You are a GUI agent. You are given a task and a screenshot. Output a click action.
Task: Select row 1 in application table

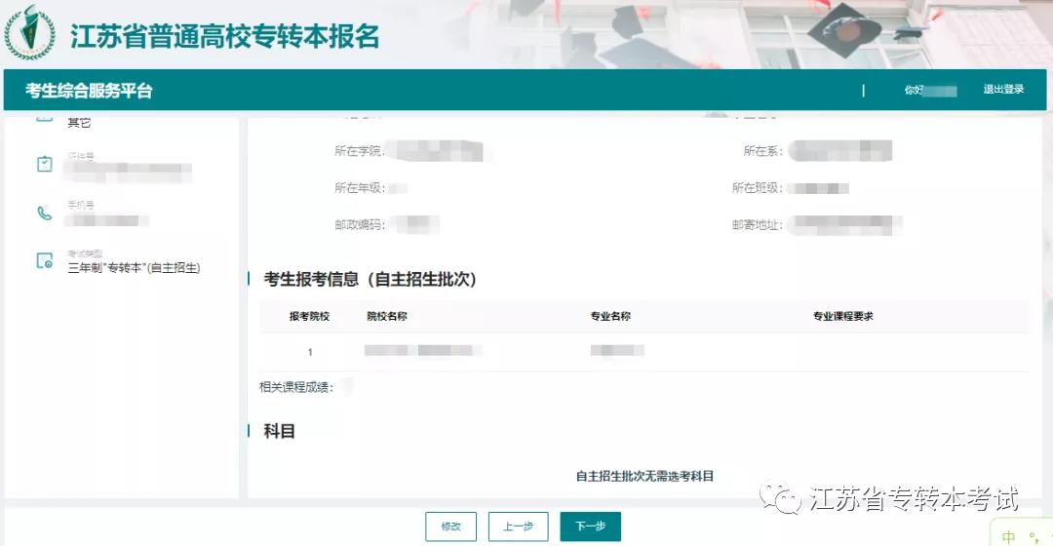tap(644, 351)
